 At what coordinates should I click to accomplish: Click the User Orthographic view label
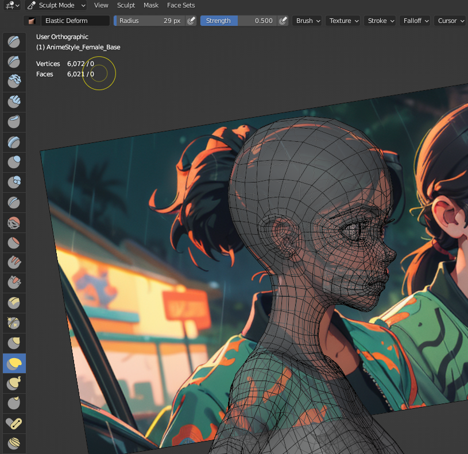click(x=62, y=37)
